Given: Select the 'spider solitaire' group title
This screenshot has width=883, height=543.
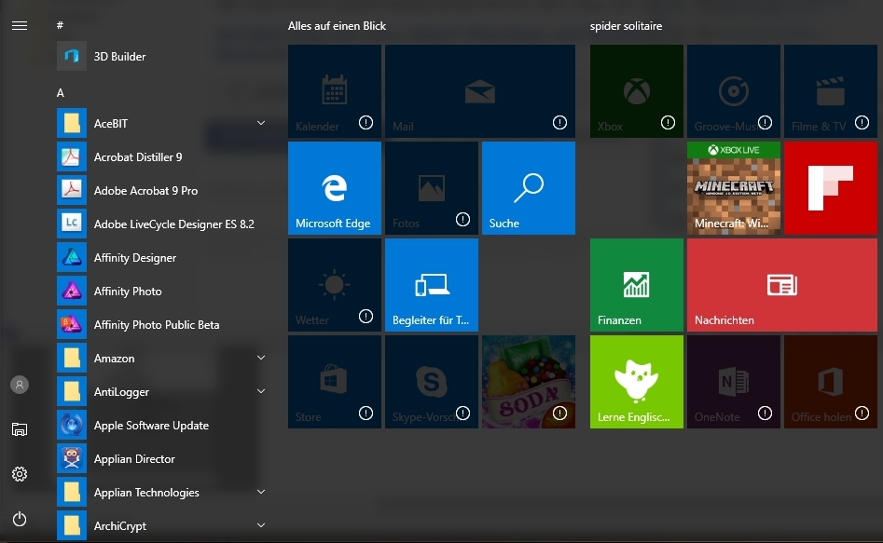Looking at the screenshot, I should pos(626,26).
